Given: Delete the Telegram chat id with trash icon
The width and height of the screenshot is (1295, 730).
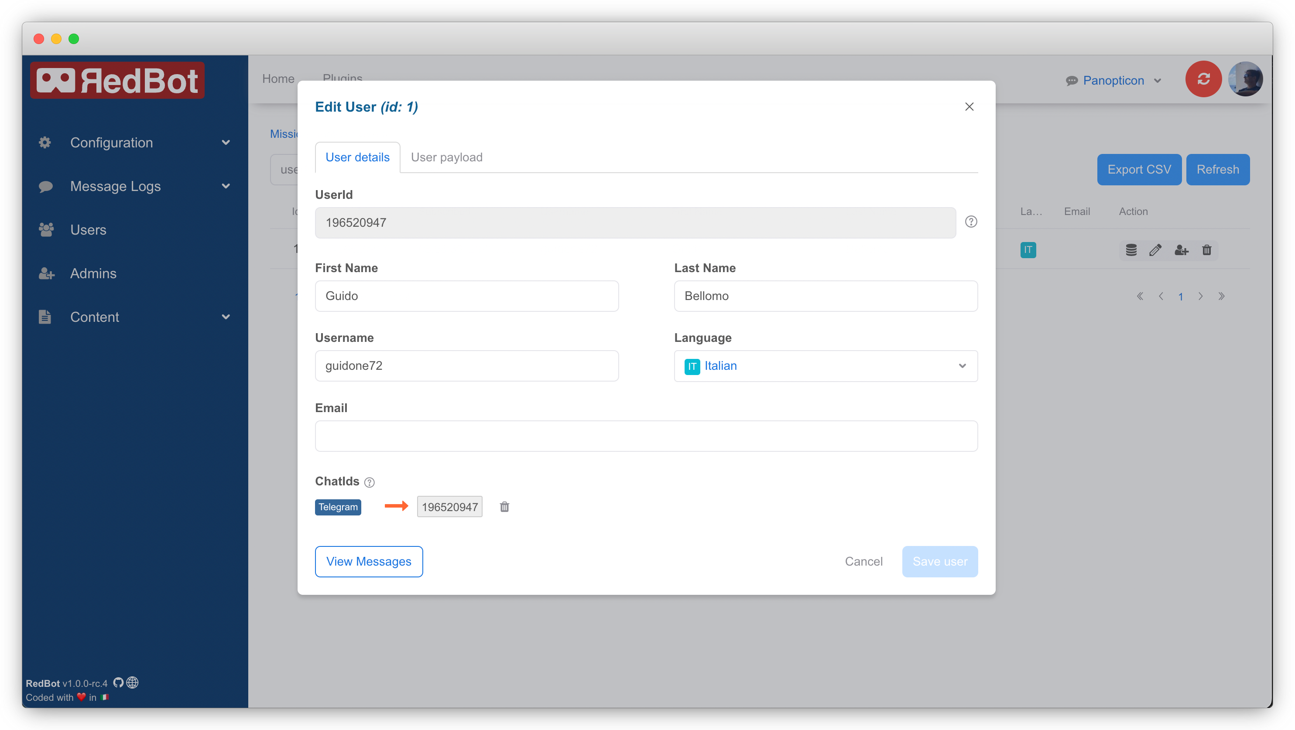Looking at the screenshot, I should (504, 507).
